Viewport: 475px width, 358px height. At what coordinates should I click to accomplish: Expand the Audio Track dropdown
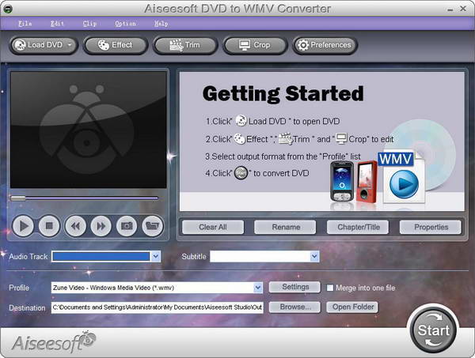[x=156, y=256]
